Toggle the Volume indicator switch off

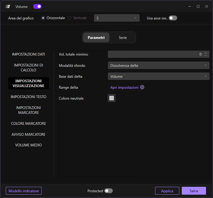pos(37,6)
